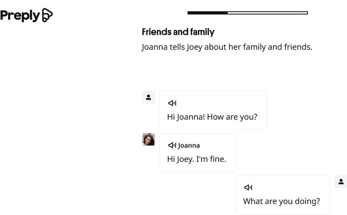Click the "Friends and family" heading
Image resolution: width=347 pixels, height=215 pixels.
click(x=178, y=32)
